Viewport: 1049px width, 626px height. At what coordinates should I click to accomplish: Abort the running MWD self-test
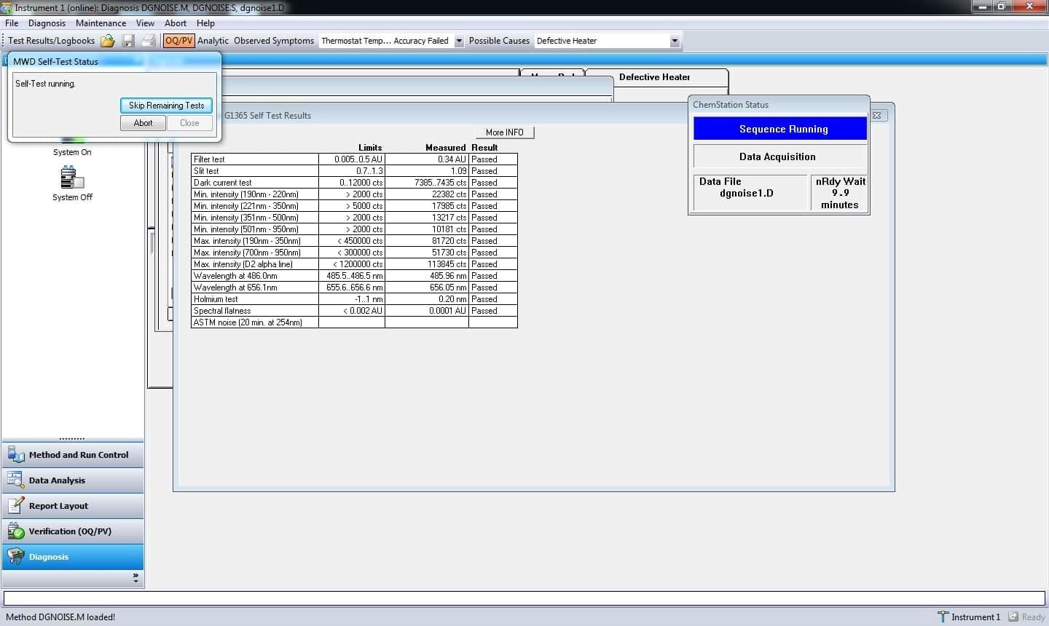pyautogui.click(x=143, y=123)
